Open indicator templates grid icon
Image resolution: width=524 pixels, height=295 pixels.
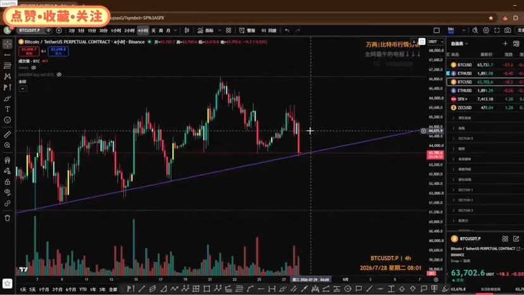coord(228,30)
